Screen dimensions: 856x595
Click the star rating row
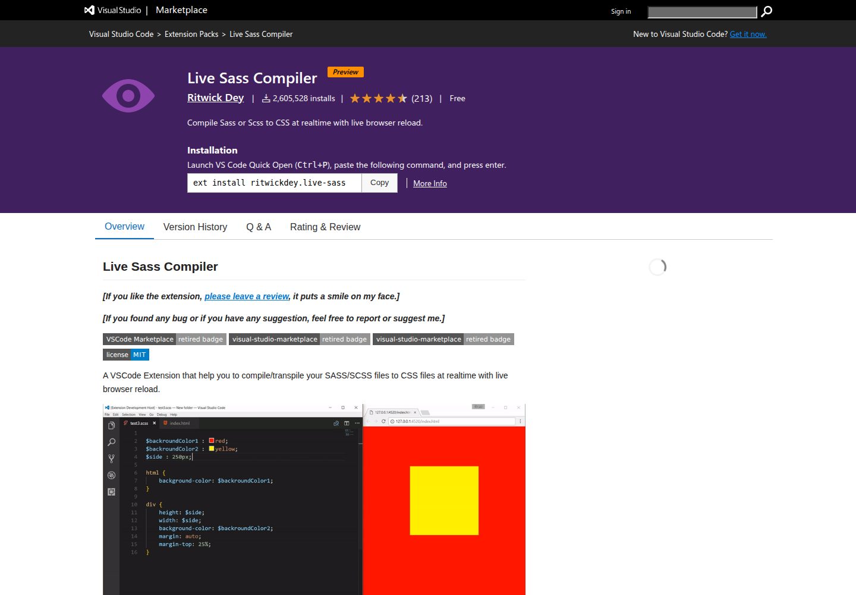coord(378,98)
